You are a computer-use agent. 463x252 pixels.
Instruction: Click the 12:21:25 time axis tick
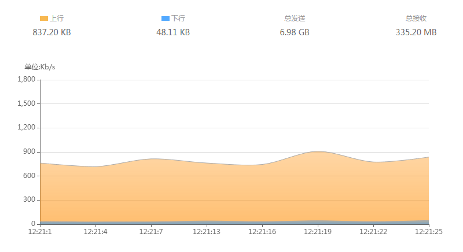click(429, 232)
